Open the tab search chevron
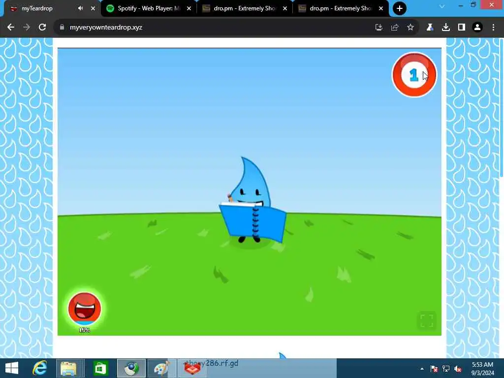Viewport: 504px width, 378px height. tap(442, 6)
